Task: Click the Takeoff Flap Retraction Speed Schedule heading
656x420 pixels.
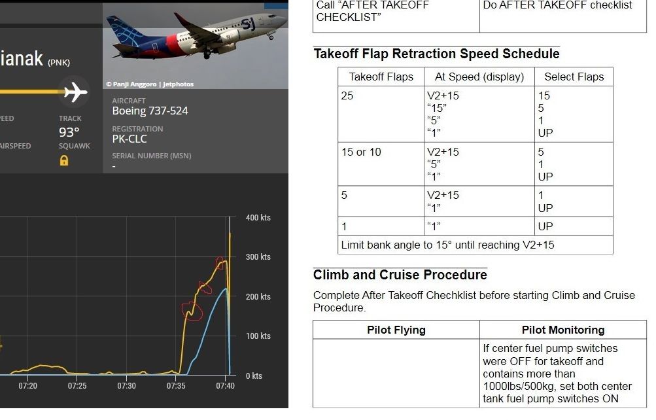Action: pos(436,54)
